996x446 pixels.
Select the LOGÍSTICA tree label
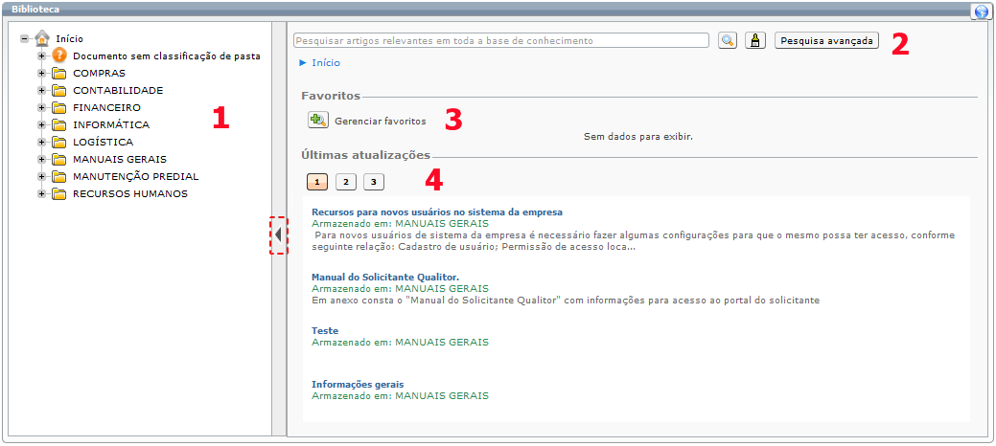pyautogui.click(x=103, y=142)
